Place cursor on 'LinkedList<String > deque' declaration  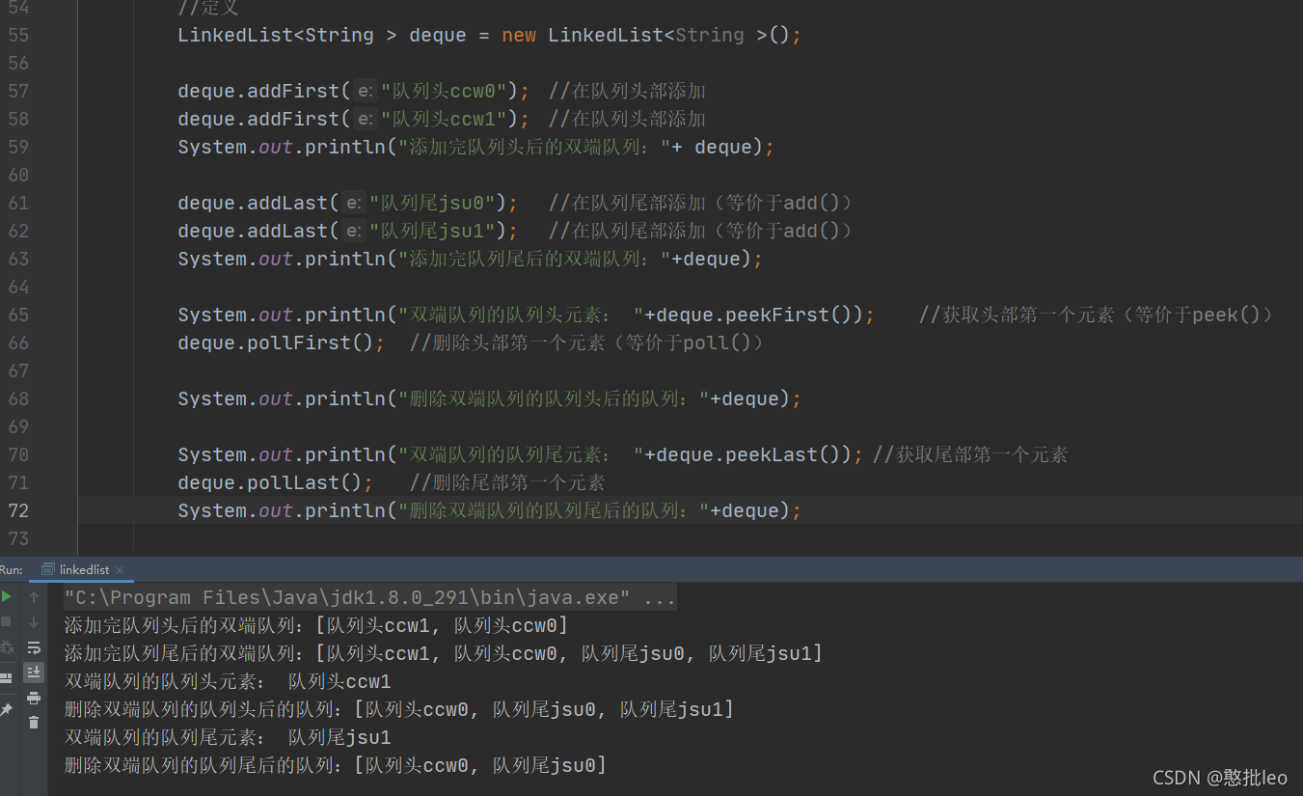[322, 35]
